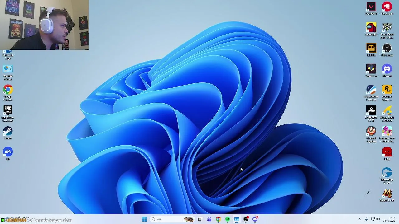Click the microphone icon in the system tray
The height and width of the screenshot is (224, 399).
[366, 219]
